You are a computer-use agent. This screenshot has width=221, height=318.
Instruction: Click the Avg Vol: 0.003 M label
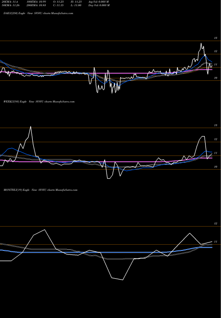point(99,2)
